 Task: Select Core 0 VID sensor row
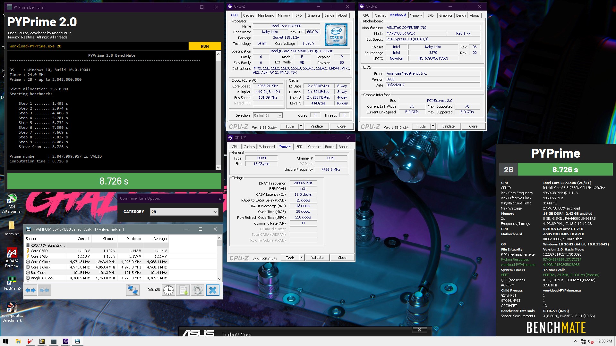coord(97,251)
